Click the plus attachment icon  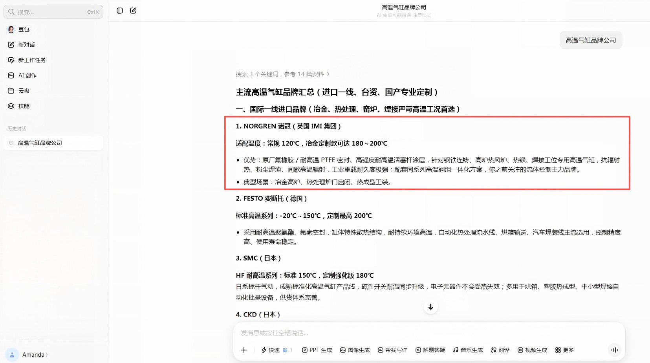(244, 350)
